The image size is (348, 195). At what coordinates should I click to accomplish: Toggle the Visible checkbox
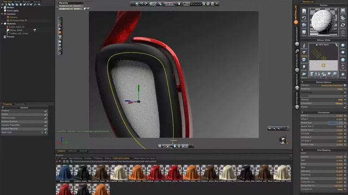46,114
